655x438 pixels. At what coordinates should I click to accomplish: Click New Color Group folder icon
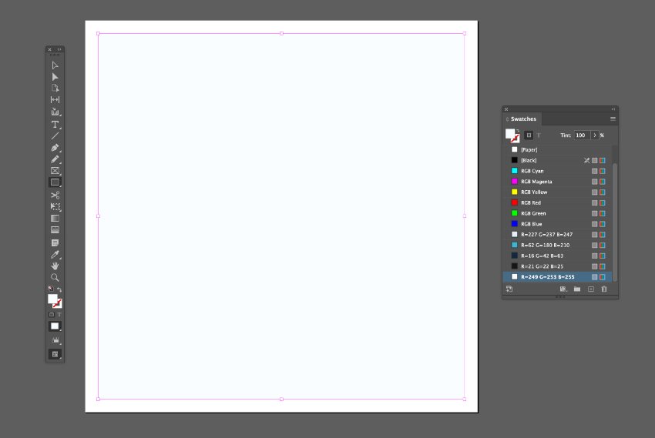pyautogui.click(x=577, y=289)
